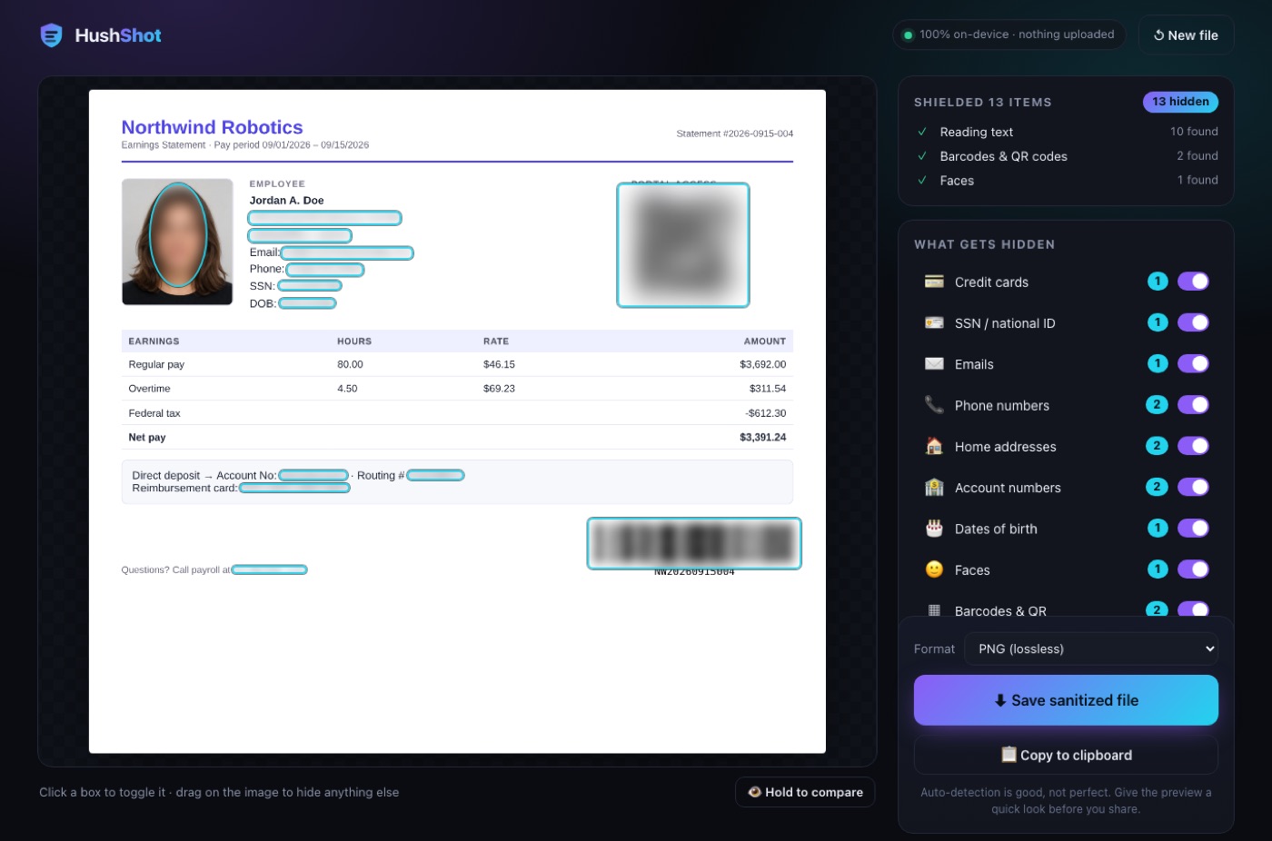
Task: Toggle the Emails switch
Action: coord(1193,363)
